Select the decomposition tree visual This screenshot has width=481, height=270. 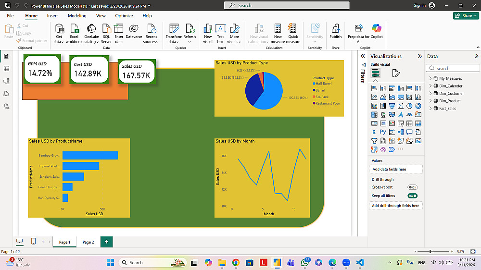401,132
